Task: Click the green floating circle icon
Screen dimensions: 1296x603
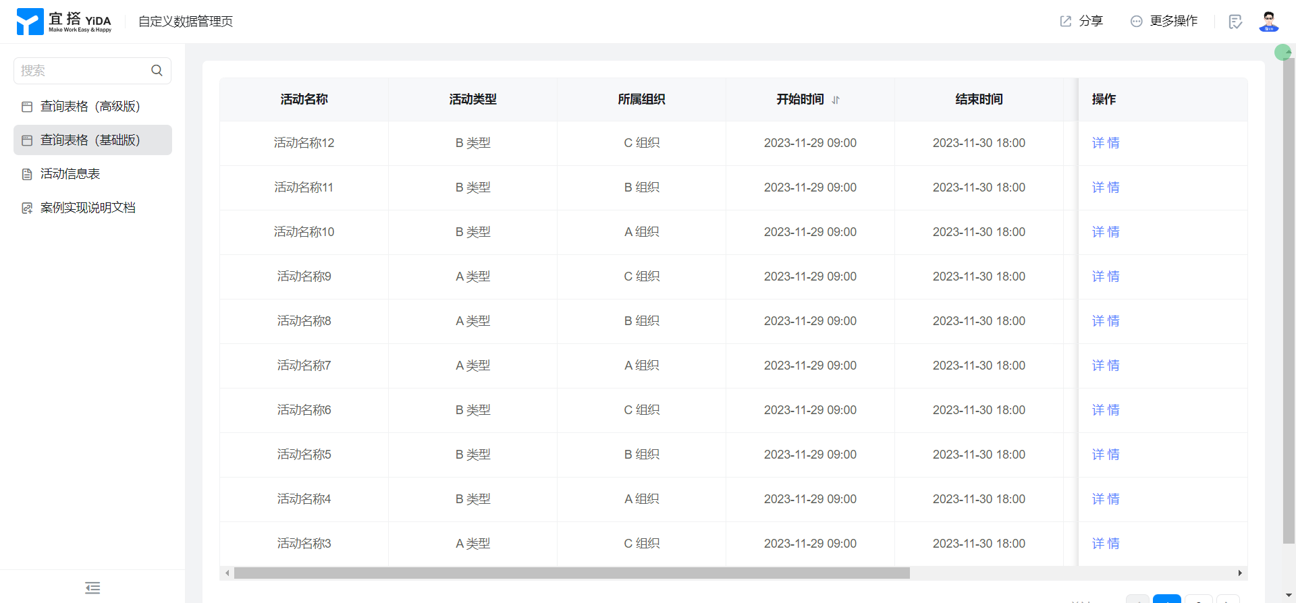Action: tap(1282, 53)
